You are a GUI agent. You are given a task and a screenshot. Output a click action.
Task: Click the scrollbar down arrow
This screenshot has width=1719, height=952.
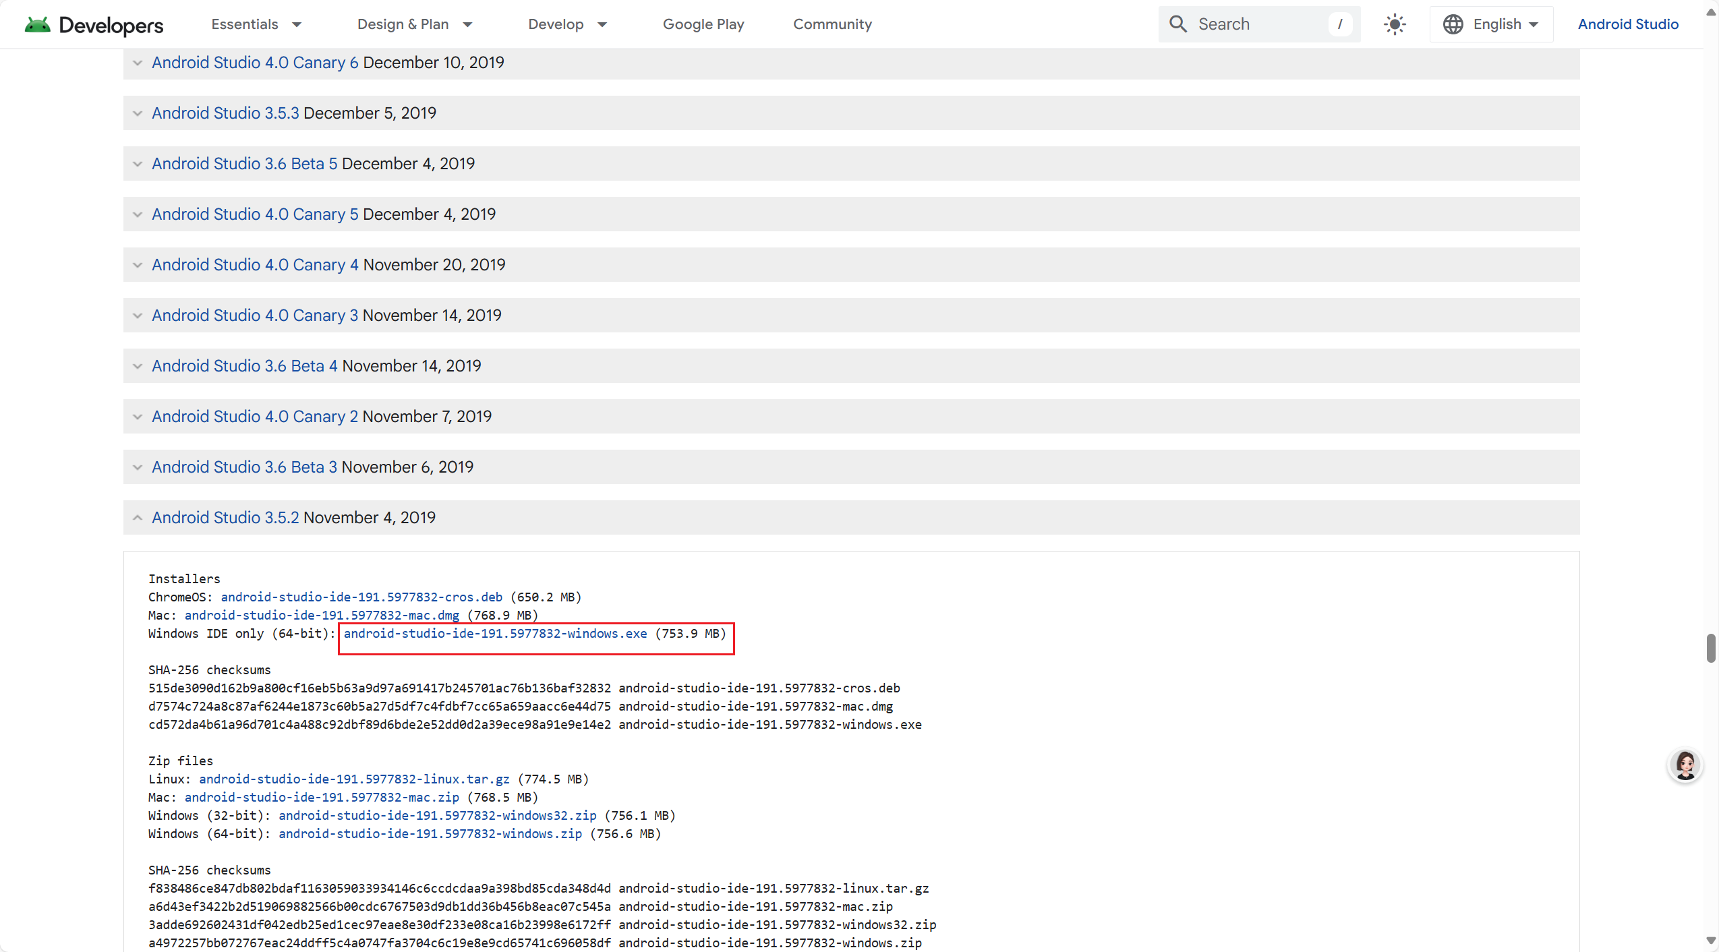click(1711, 941)
